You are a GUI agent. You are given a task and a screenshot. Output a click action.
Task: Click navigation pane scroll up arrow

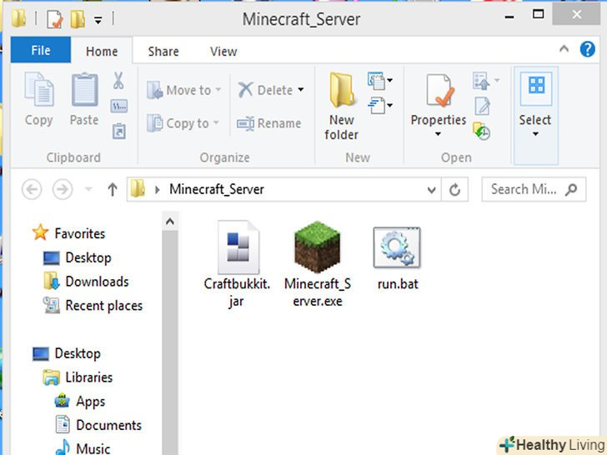[169, 222]
